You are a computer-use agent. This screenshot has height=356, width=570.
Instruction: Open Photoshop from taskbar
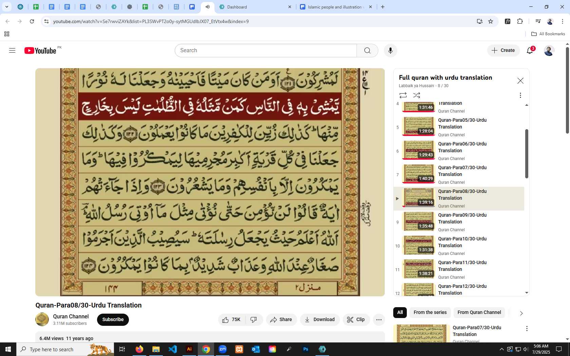(306, 349)
